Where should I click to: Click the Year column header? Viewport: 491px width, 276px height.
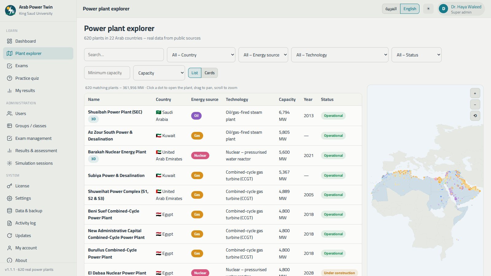[308, 99]
